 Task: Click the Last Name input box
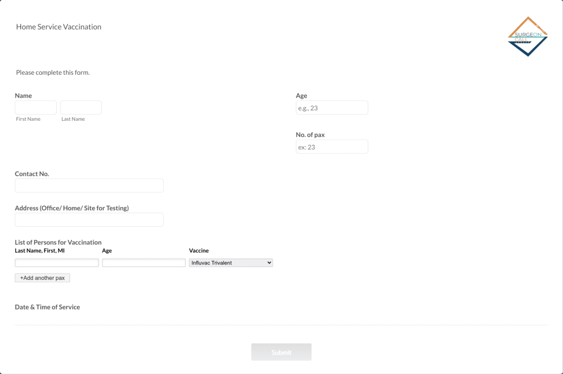click(x=81, y=107)
